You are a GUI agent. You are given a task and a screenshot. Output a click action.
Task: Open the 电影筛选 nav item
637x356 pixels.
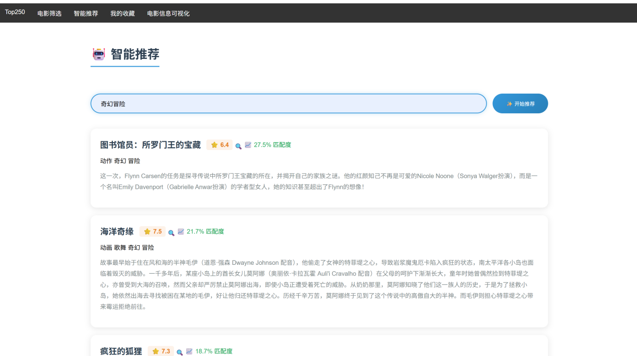(50, 13)
